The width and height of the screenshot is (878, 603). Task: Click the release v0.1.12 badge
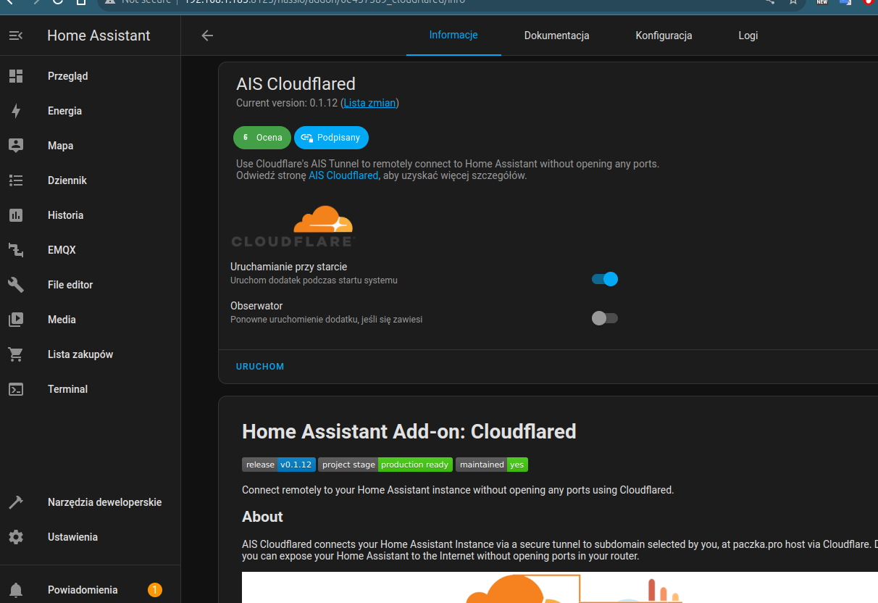point(279,465)
